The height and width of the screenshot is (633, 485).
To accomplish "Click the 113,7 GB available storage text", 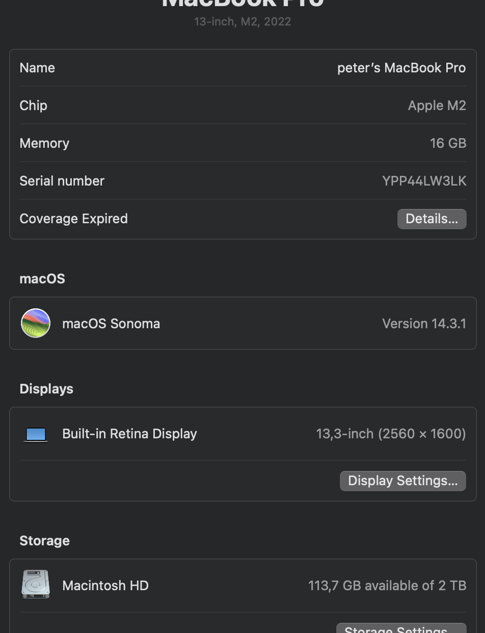I will 387,586.
